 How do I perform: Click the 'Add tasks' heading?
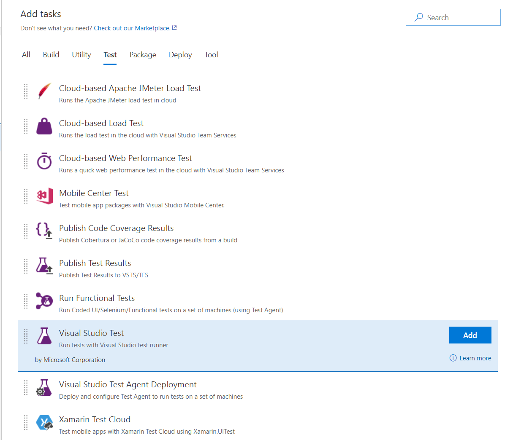[41, 14]
